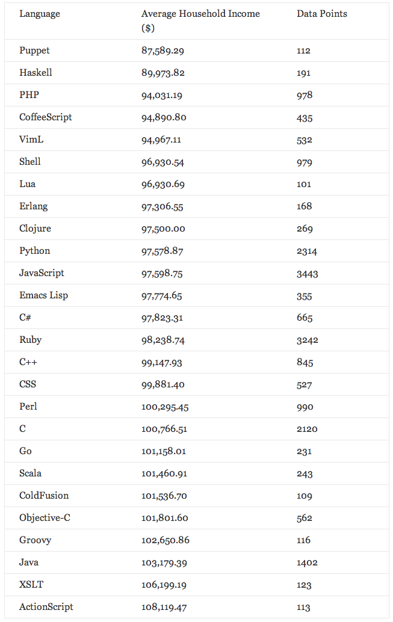Select the Python row name
The width and height of the screenshot is (393, 622).
[x=34, y=251]
